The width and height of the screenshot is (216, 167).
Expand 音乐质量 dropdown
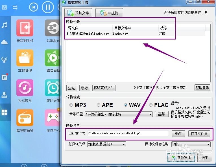click(x=119, y=114)
